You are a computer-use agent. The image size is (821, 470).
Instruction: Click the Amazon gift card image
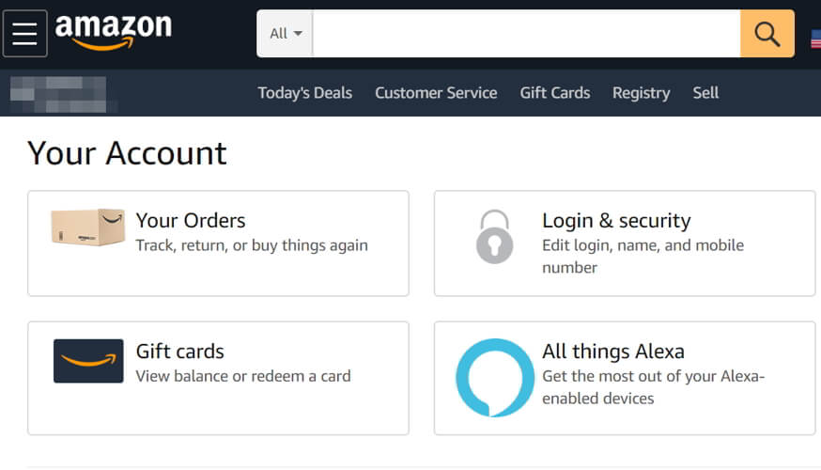(88, 361)
